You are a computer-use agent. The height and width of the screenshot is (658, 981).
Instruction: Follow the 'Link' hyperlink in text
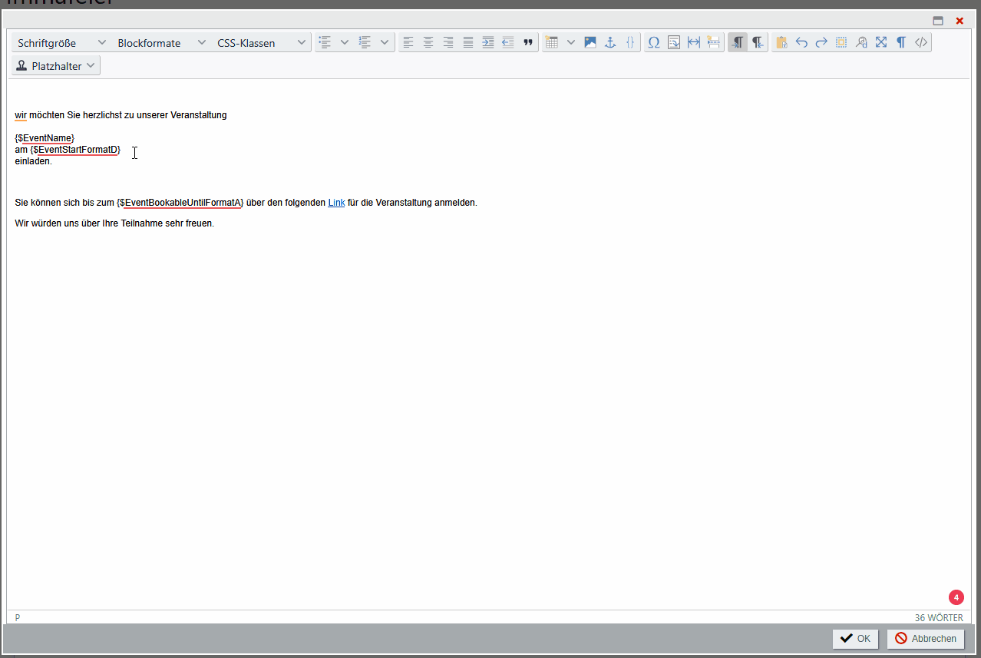(x=336, y=203)
